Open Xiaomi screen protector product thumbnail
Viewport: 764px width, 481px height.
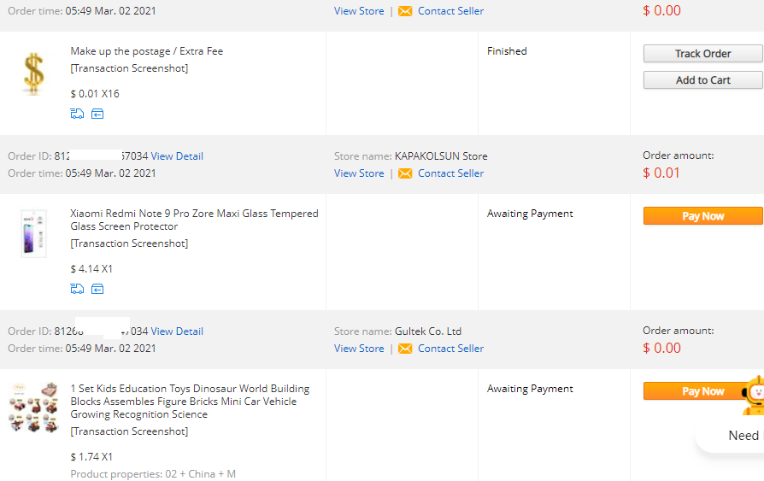(x=33, y=233)
